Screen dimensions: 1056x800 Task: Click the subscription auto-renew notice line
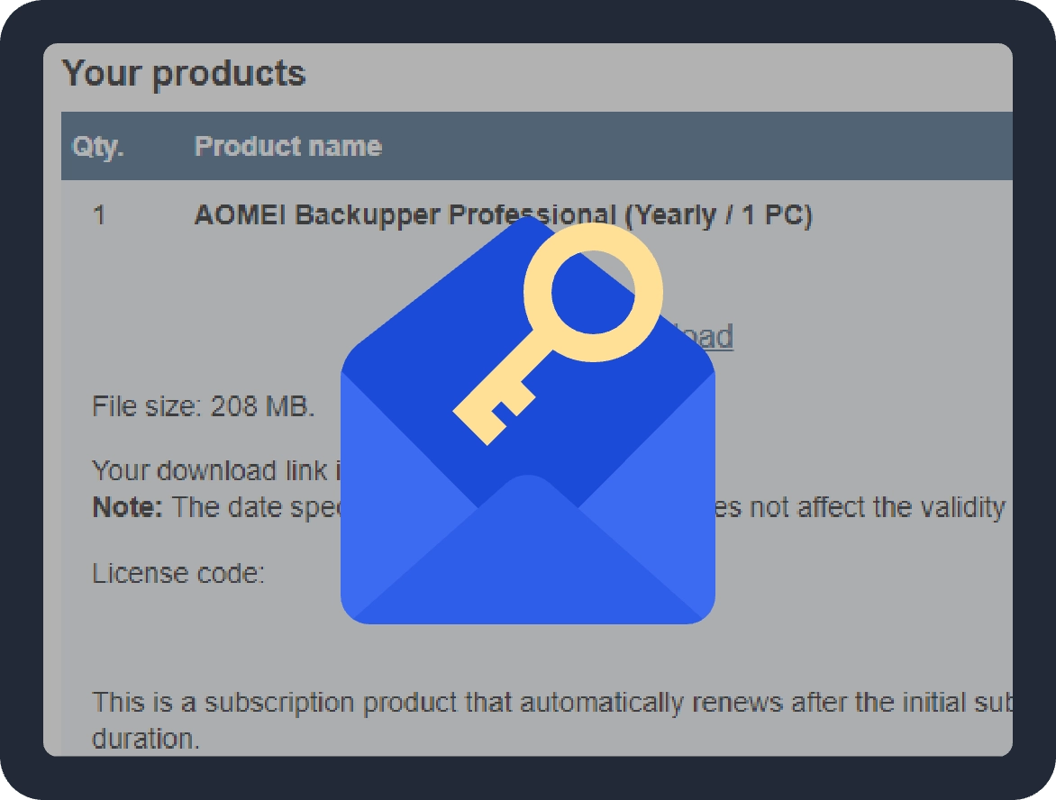coord(541,702)
